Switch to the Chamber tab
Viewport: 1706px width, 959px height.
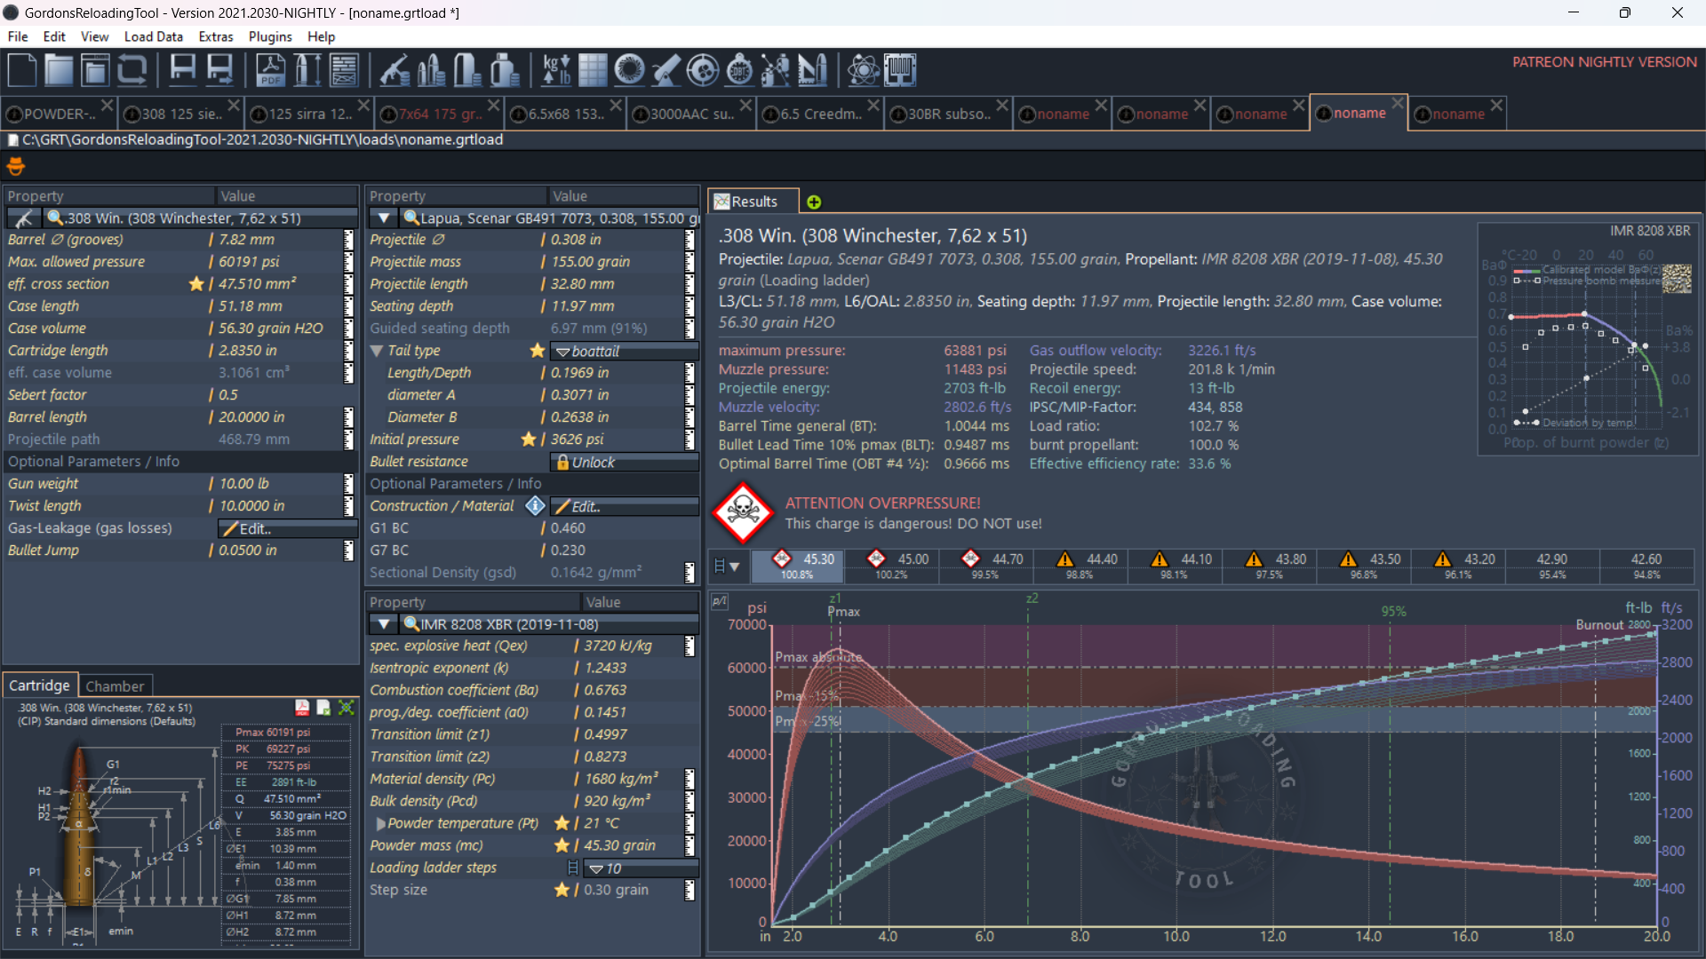115,686
